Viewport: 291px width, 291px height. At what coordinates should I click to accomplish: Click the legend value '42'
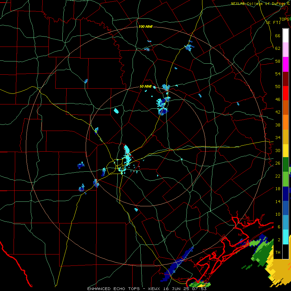click(x=278, y=112)
